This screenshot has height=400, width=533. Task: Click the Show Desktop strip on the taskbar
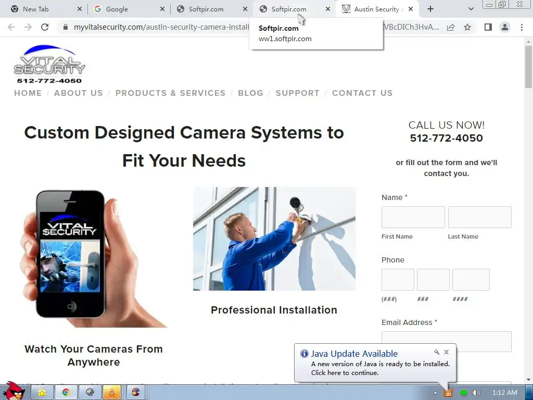[529, 393]
